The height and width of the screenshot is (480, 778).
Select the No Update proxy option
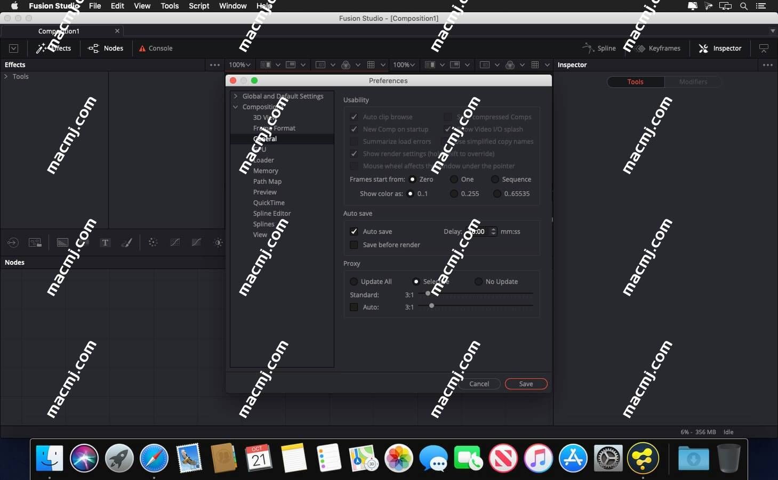click(x=478, y=281)
